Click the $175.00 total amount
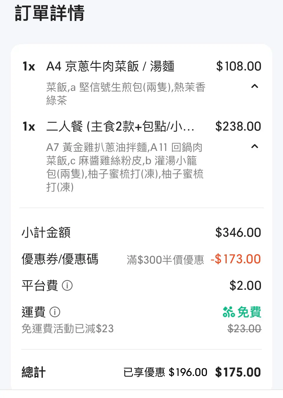This screenshot has height=398, width=283. click(238, 372)
